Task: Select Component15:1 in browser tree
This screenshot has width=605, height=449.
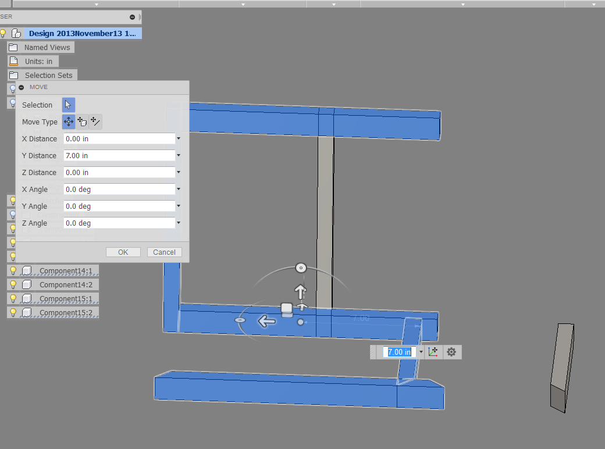Action: pos(66,298)
